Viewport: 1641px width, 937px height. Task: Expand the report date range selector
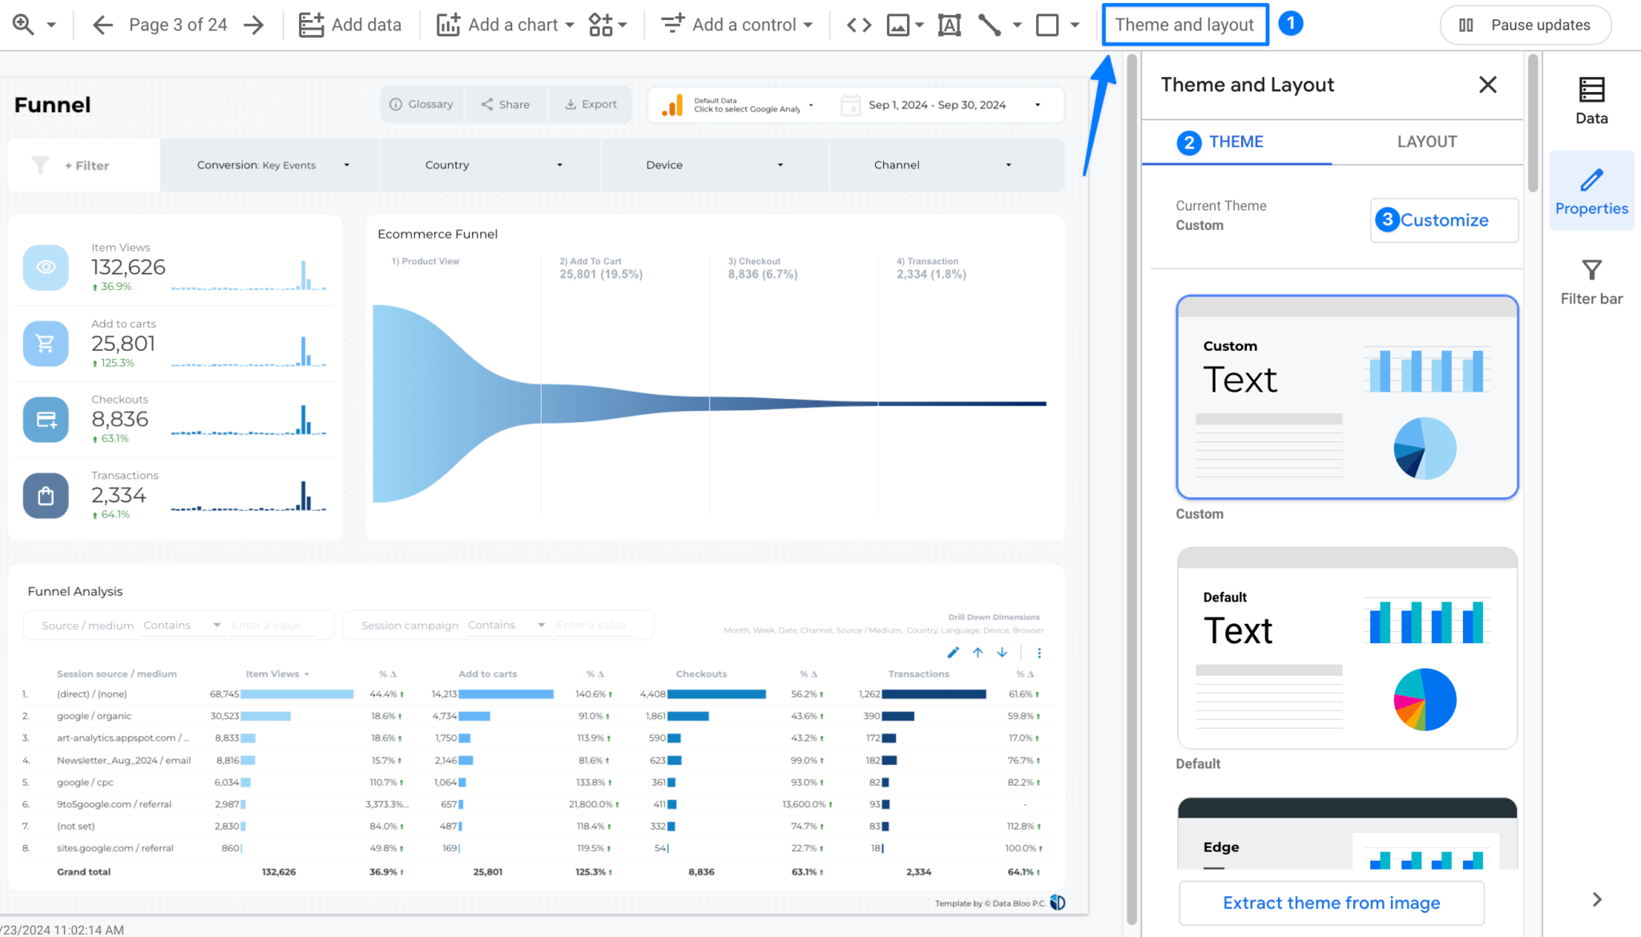coord(1037,104)
